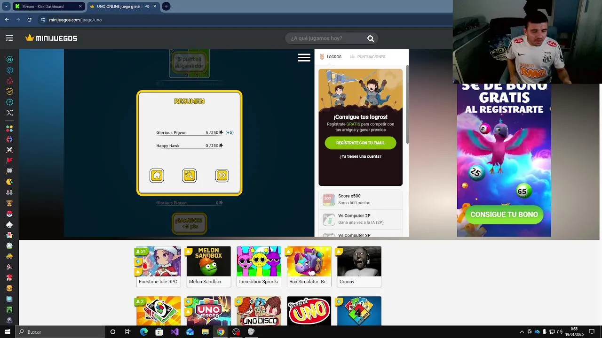
Task: Open a new browser tab
Action: [x=166, y=7]
